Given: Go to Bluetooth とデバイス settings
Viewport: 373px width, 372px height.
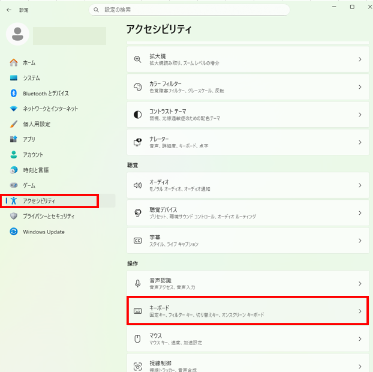Looking at the screenshot, I should [46, 94].
